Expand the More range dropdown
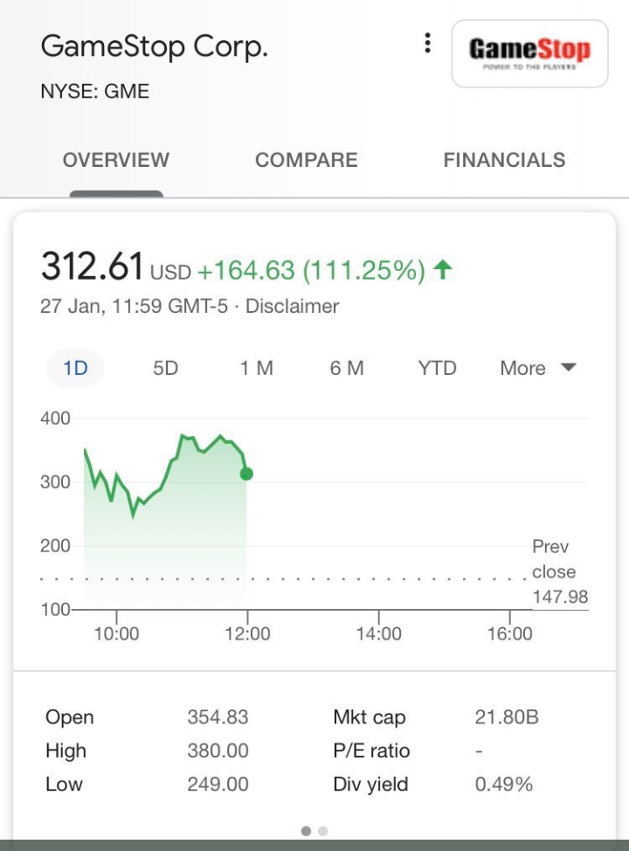 [538, 368]
